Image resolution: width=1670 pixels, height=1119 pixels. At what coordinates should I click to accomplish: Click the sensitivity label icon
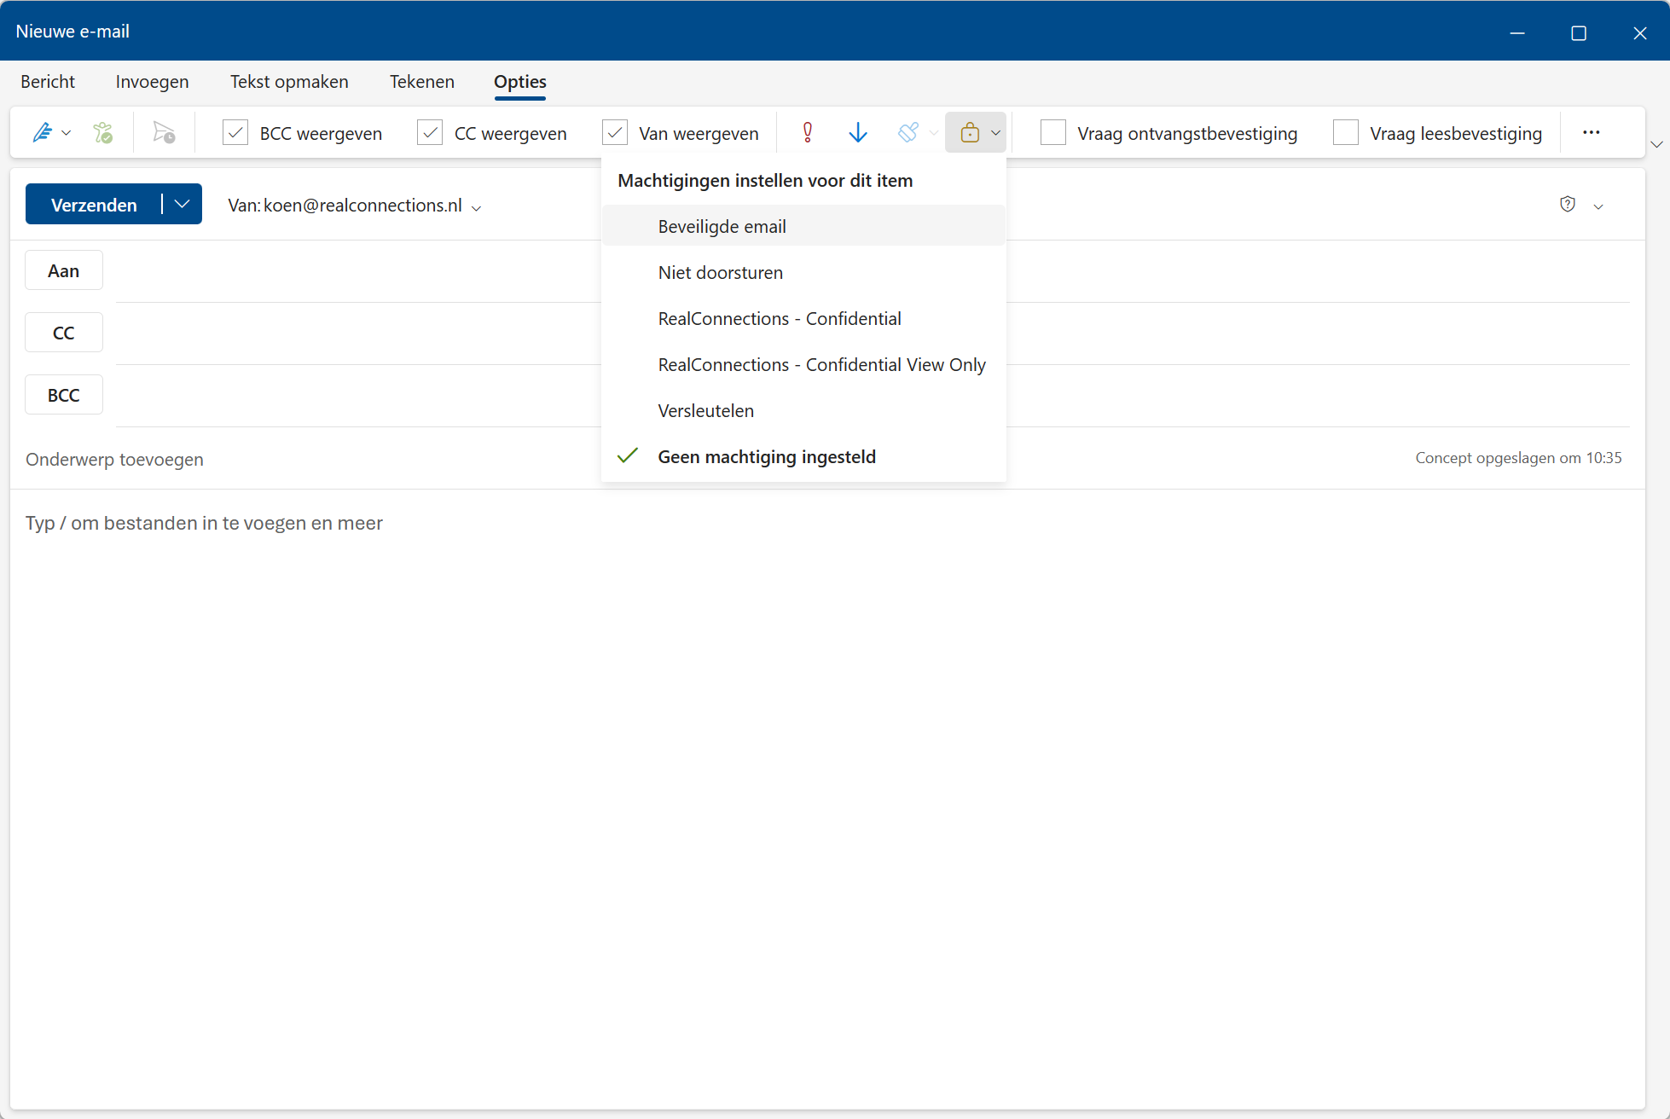tap(908, 133)
